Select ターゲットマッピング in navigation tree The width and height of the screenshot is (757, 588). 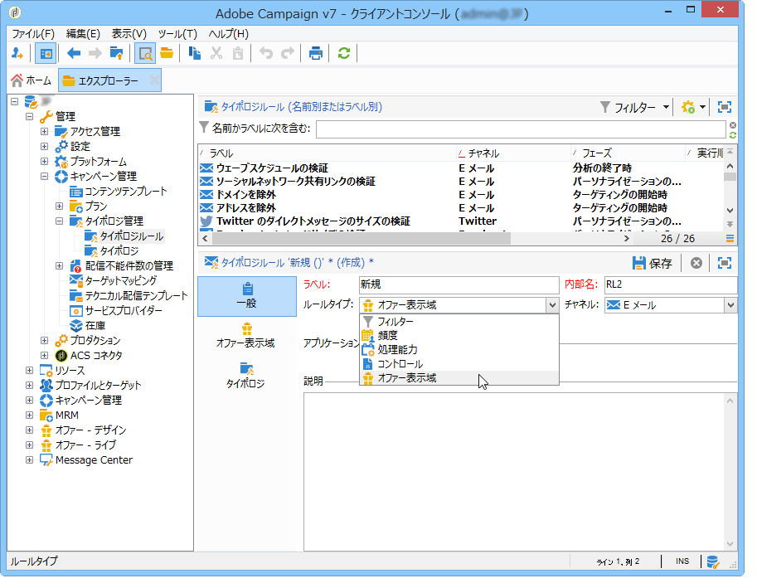point(121,281)
